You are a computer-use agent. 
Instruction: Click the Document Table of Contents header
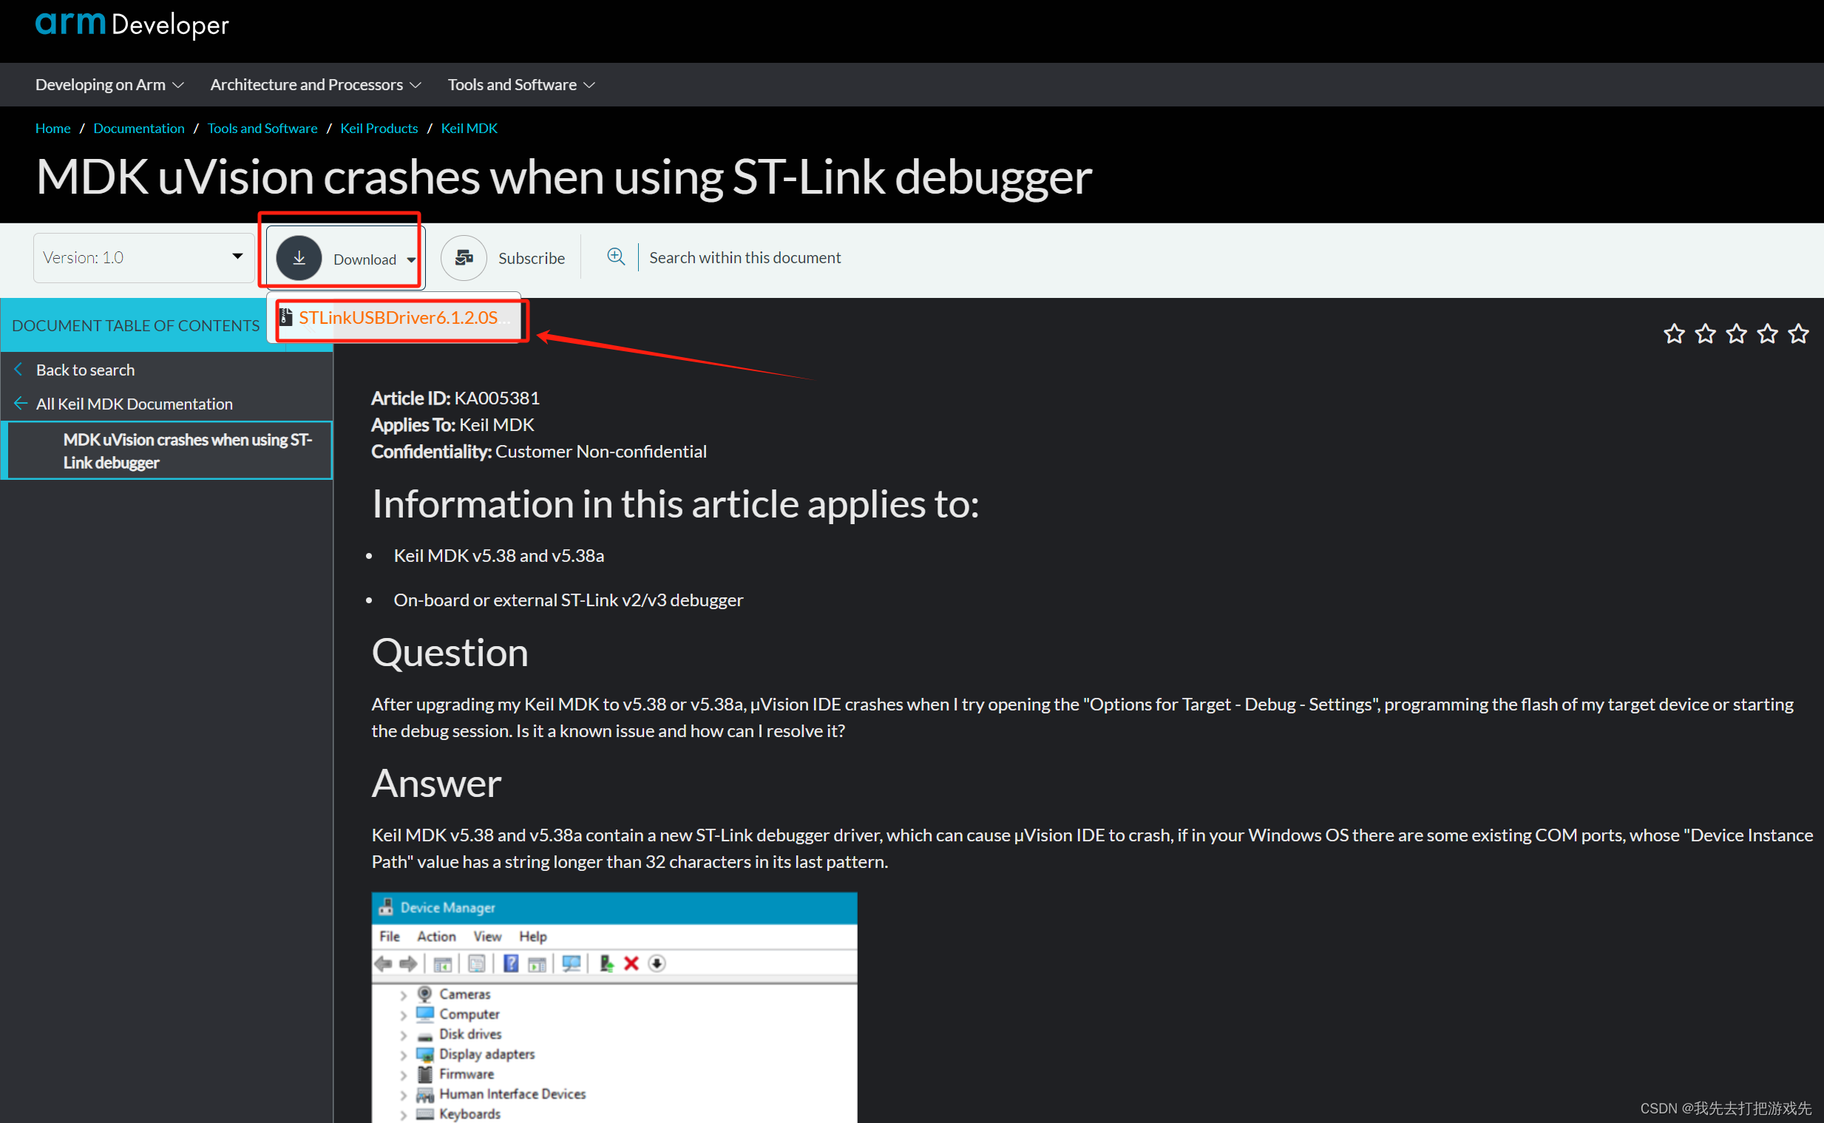pos(136,325)
